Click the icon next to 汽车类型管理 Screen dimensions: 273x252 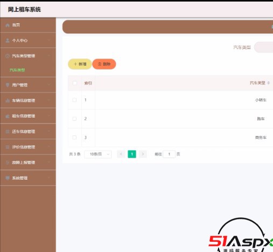click(8, 56)
